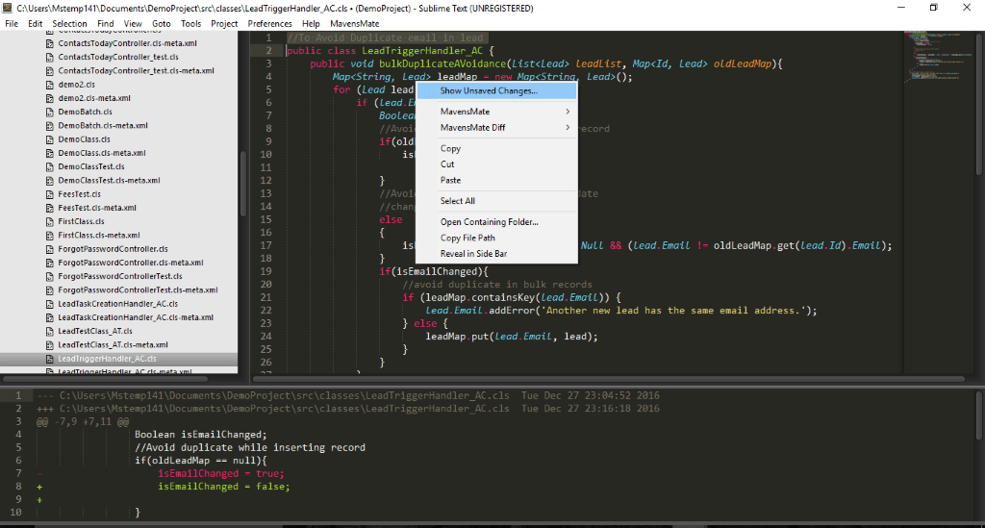Image resolution: width=985 pixels, height=528 pixels.
Task: Select Paste from the context menu
Action: coord(496,180)
